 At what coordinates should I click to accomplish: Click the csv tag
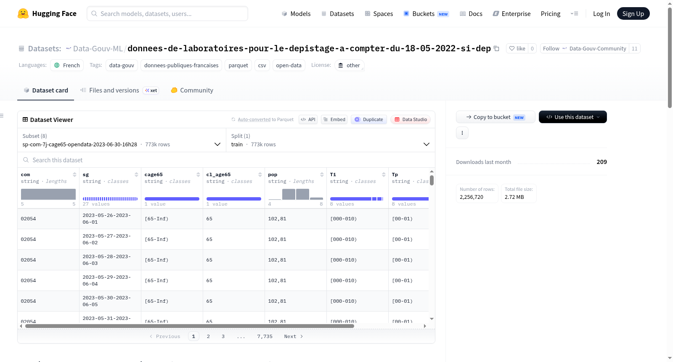click(262, 65)
